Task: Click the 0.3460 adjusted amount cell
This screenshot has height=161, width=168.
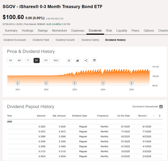Action: [62, 146]
